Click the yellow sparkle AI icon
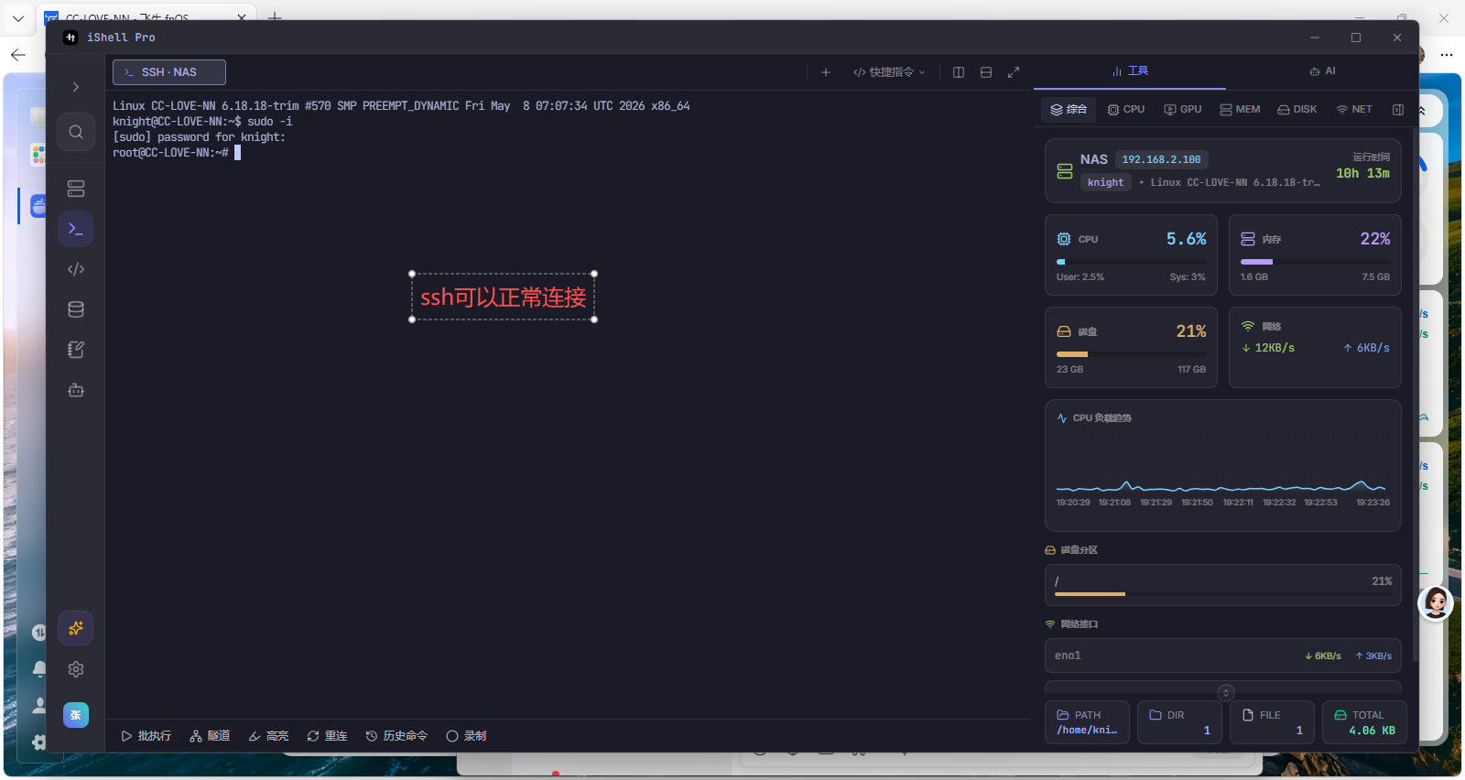 pos(76,628)
